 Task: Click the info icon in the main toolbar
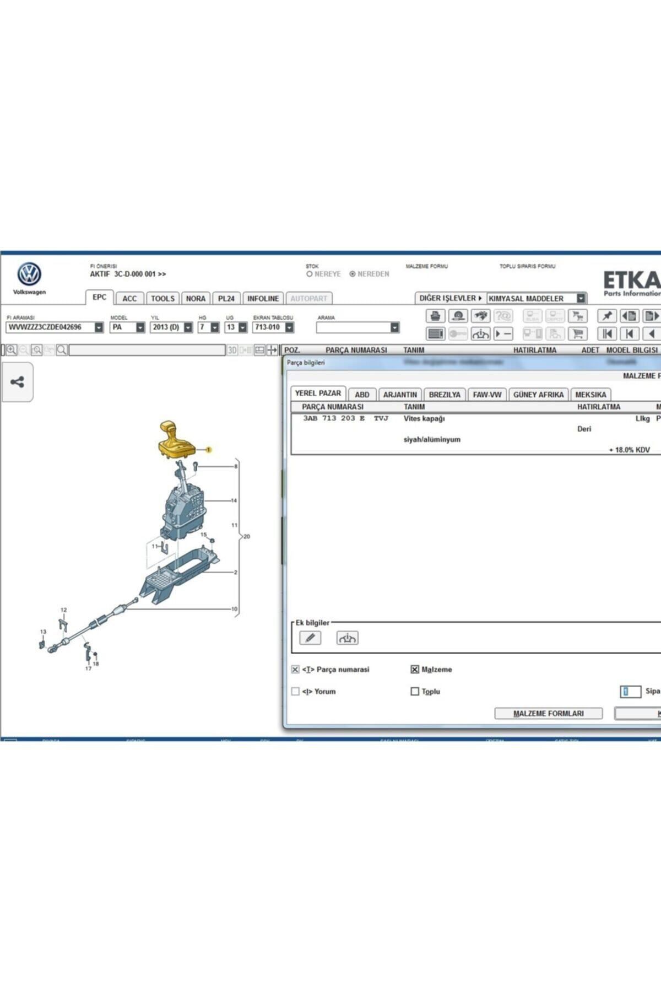click(x=481, y=333)
